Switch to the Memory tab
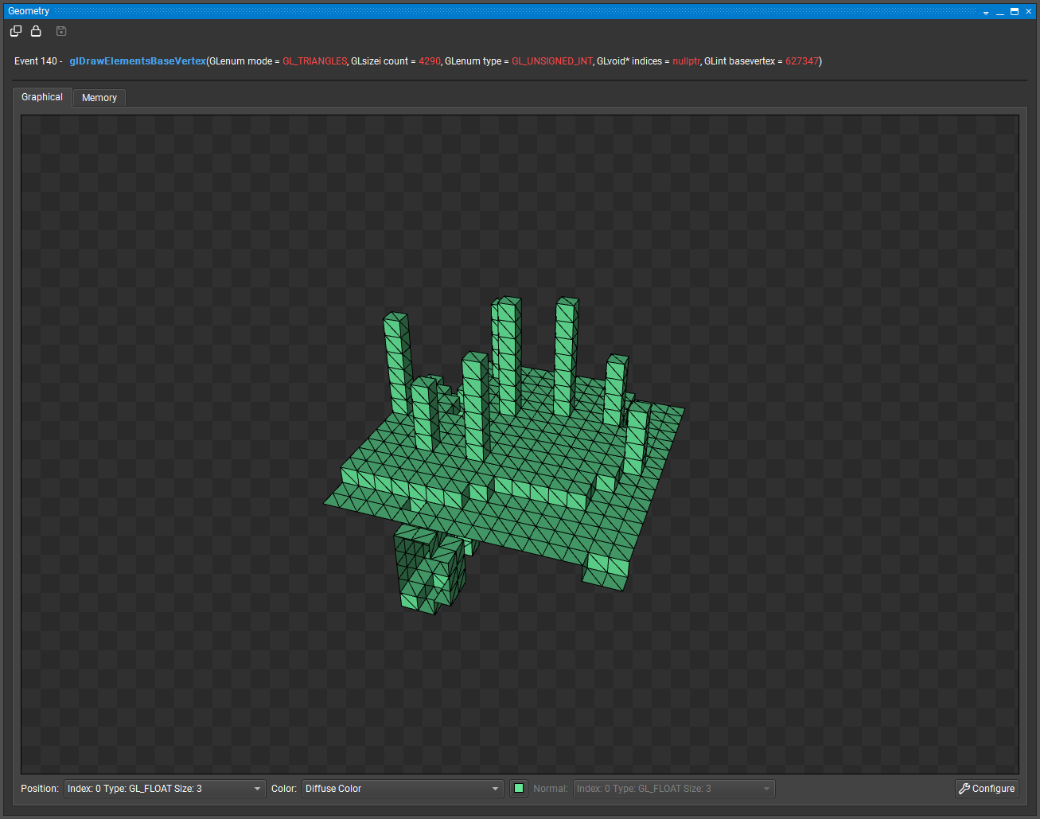This screenshot has width=1040, height=819. pyautogui.click(x=99, y=98)
